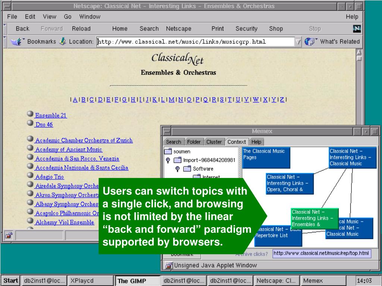Open the File menu
The width and height of the screenshot is (382, 286).
12,16
